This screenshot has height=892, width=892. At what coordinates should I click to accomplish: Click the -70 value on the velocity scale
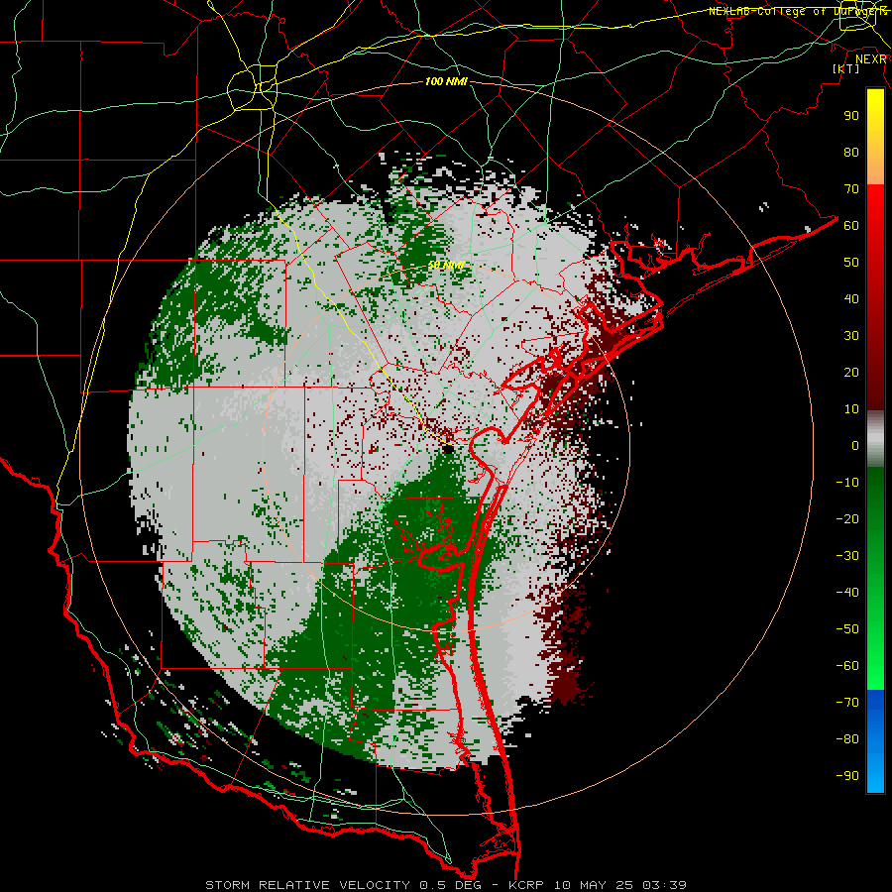pos(847,703)
